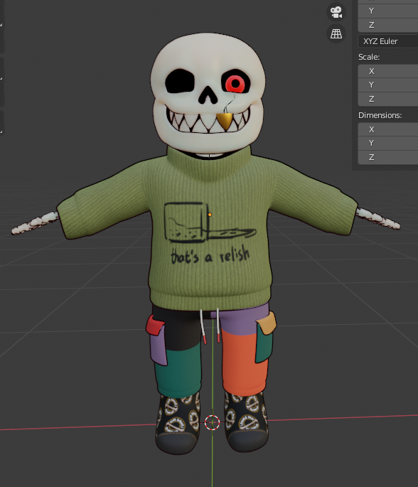418x487 pixels.
Task: Switch perspective/orthographic with the grid icon
Action: point(336,33)
